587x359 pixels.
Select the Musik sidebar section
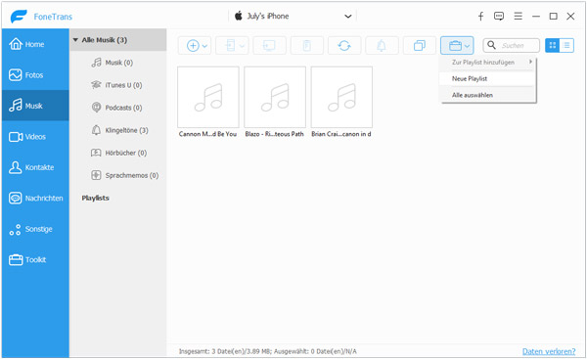click(35, 106)
